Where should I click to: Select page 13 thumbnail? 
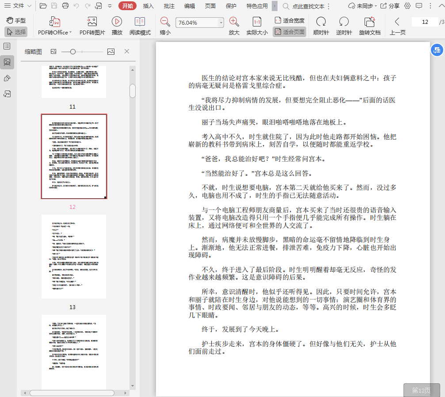[74, 256]
